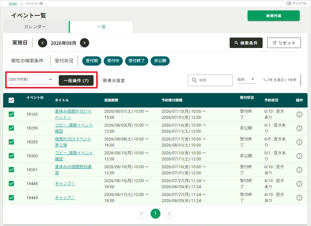The image size is (311, 226).
Task: Go to the previous month with left arrow
Action: tap(43, 43)
